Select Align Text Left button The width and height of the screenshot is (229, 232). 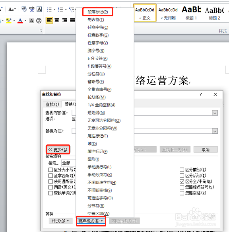[x=49, y=20]
